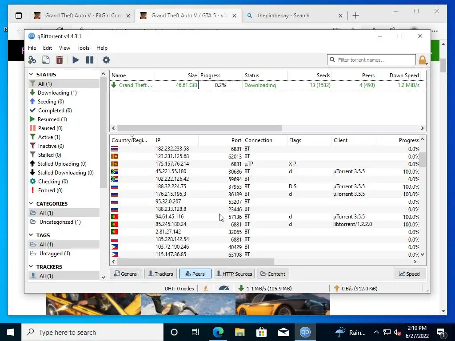Open a new tab in Edge browser
455x341 pixels.
pos(355,16)
